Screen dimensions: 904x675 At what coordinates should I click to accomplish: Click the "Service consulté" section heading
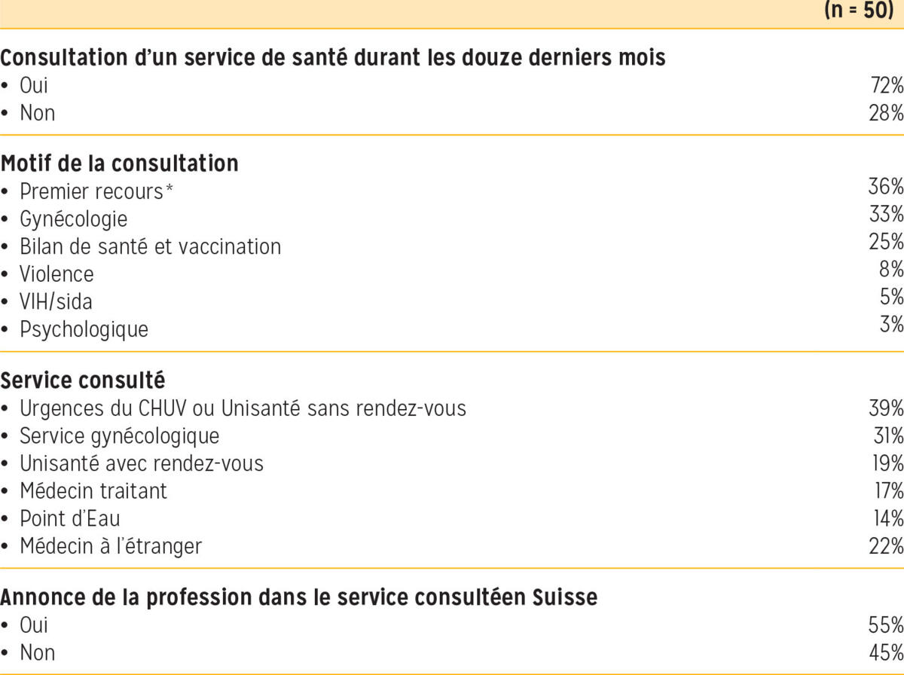coord(83,380)
